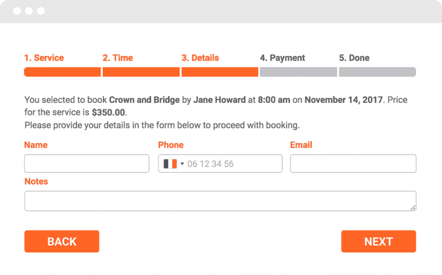Click the second window control dot
The height and width of the screenshot is (275, 442).
(29, 11)
